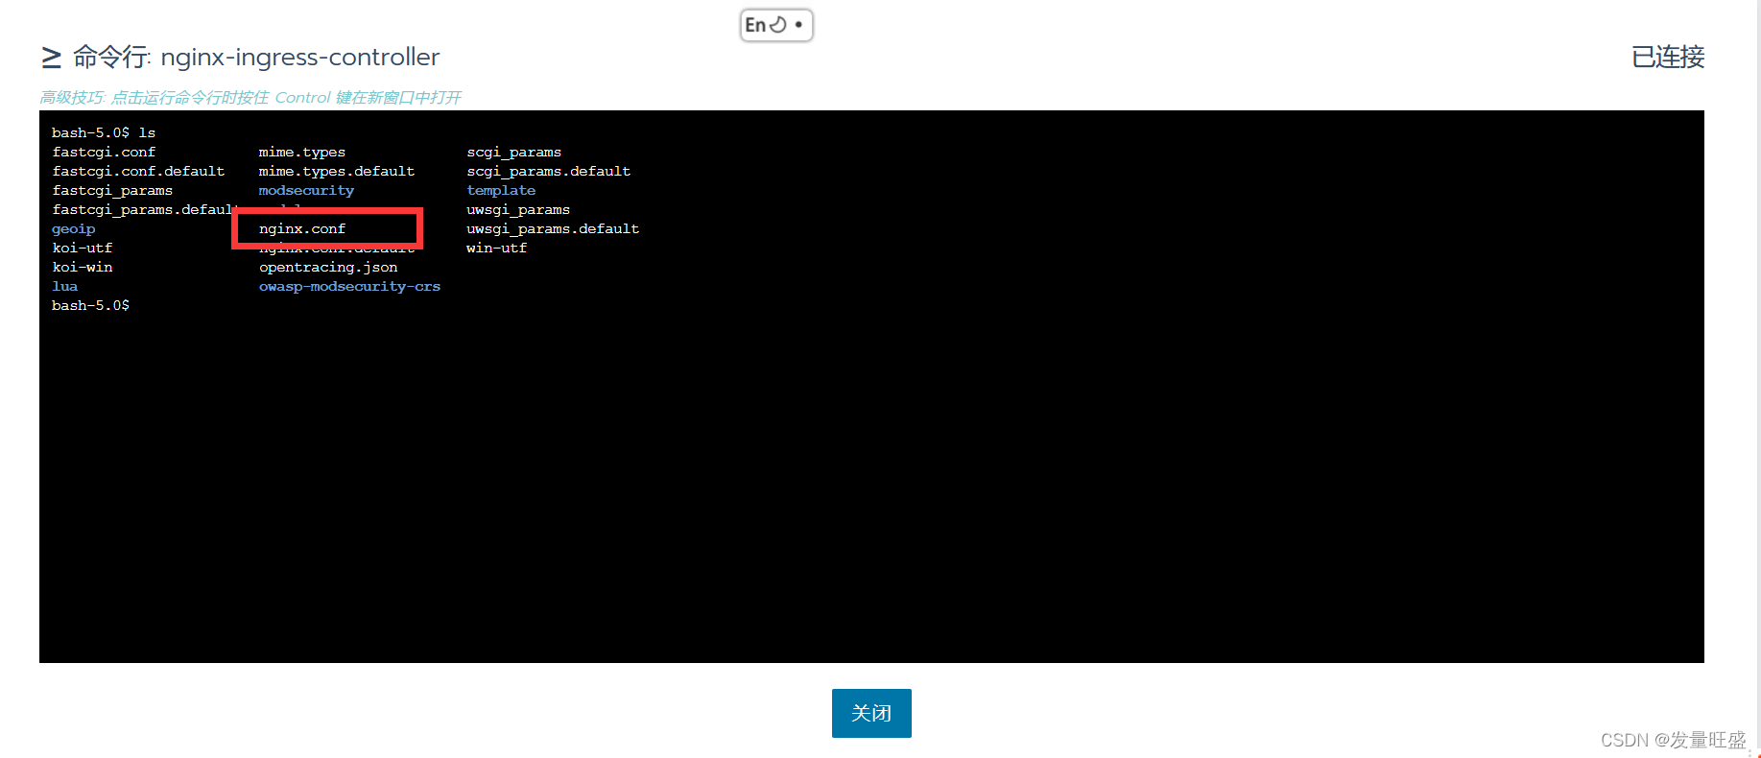
Task: Select the win-utf entry
Action: click(x=497, y=248)
